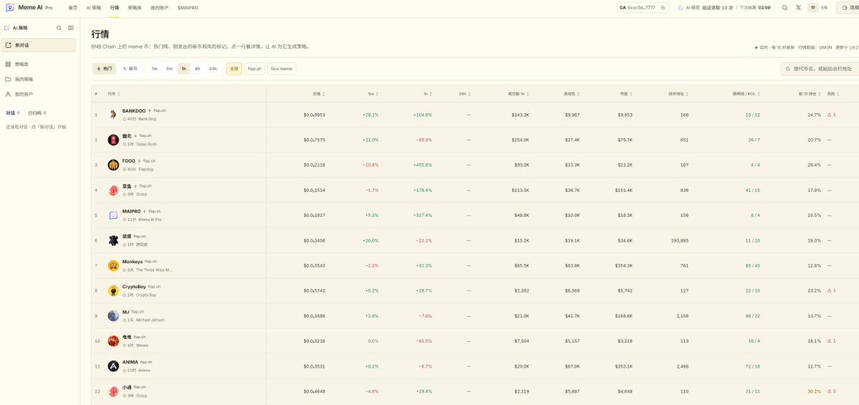Click the Meme AI logo icon

(10, 8)
